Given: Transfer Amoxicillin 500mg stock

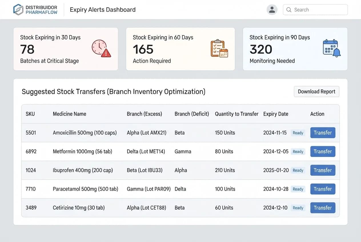Looking at the screenshot, I should point(323,133).
